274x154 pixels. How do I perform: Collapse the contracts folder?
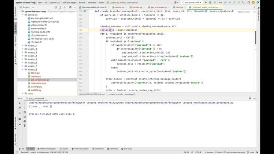[x=22, y=15]
